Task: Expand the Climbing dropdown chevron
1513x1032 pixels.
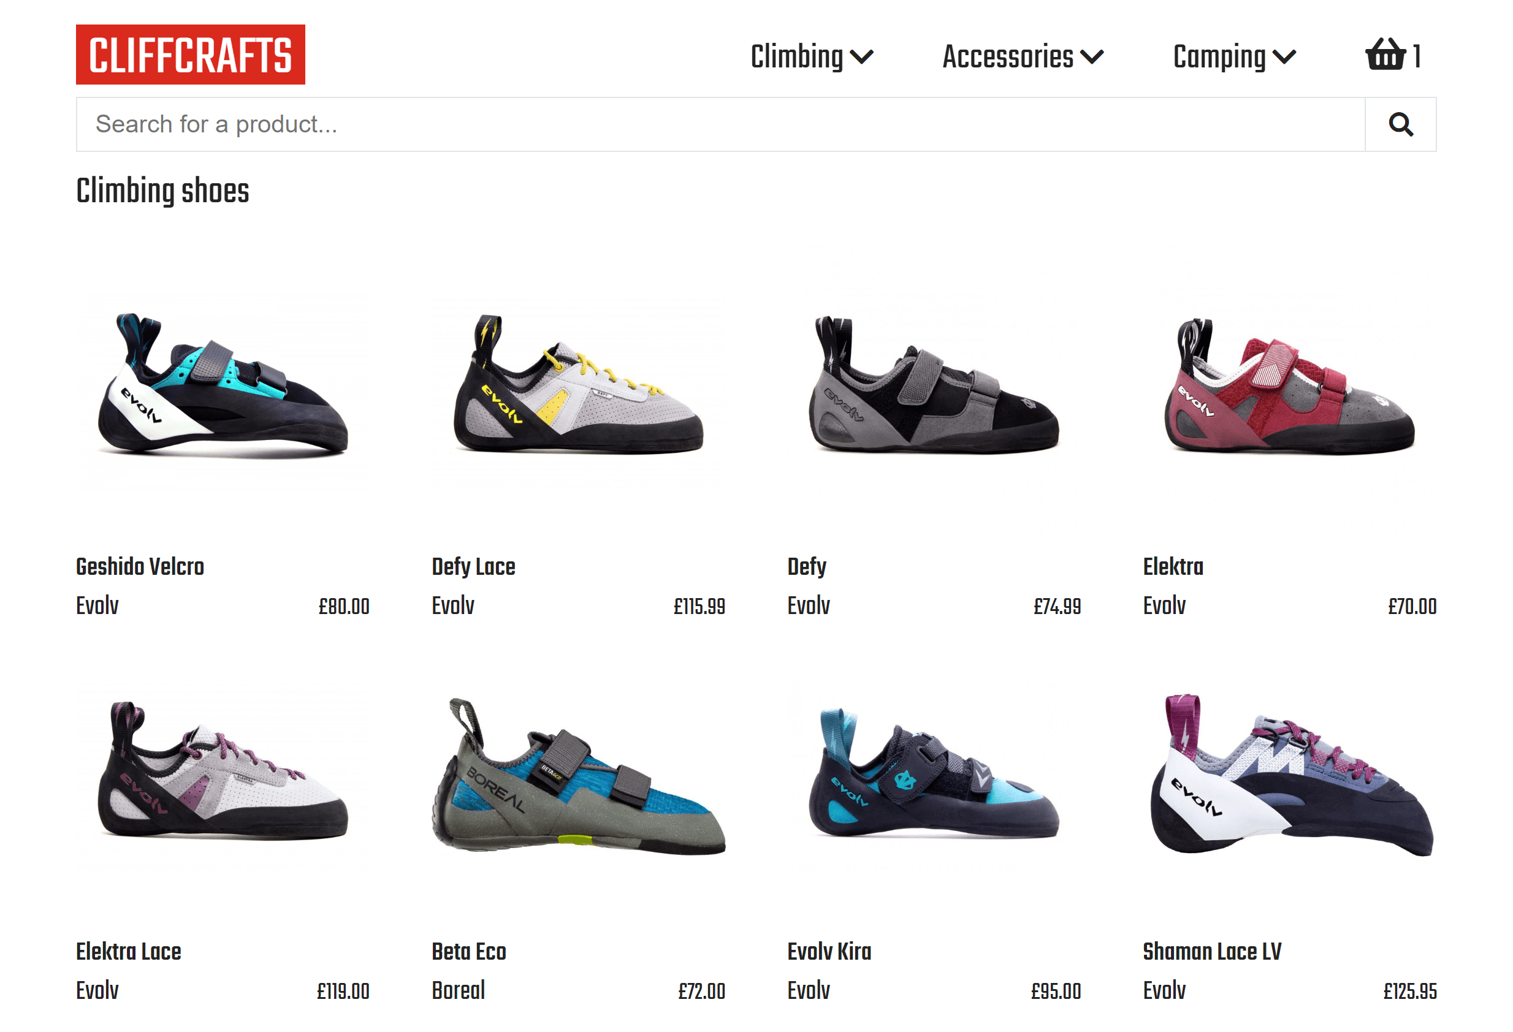Action: pyautogui.click(x=861, y=57)
